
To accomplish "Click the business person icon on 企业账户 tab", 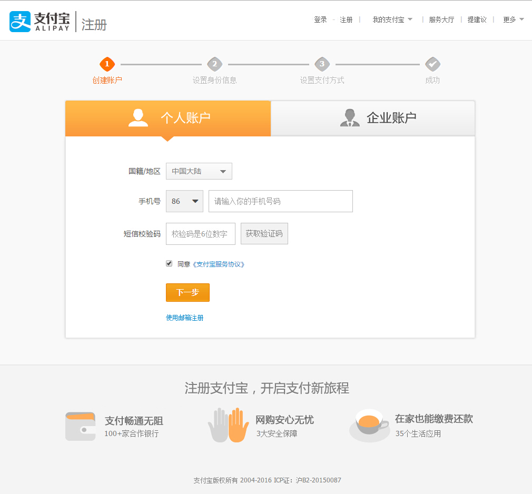I will click(x=350, y=117).
